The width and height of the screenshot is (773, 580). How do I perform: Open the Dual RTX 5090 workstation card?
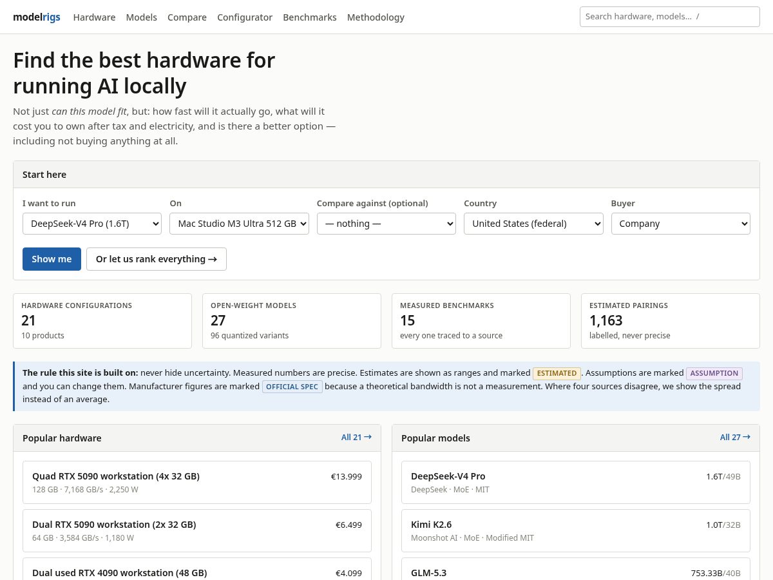point(197,530)
